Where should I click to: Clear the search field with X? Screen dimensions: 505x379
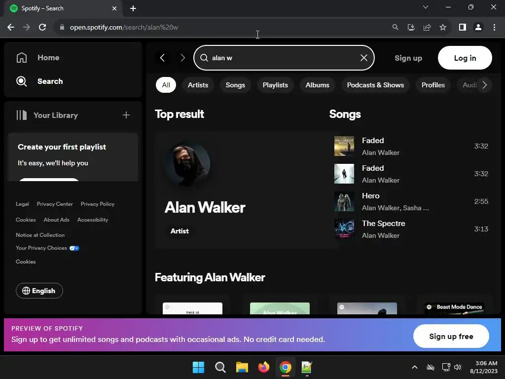pyautogui.click(x=364, y=58)
